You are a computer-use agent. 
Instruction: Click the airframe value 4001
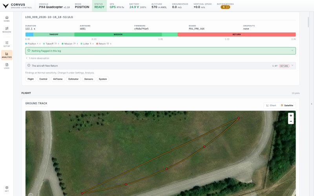(83, 29)
